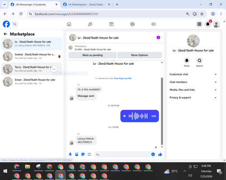This screenshot has width=226, height=180.
Task: Open the View buyer profile link
Action: click(x=122, y=78)
